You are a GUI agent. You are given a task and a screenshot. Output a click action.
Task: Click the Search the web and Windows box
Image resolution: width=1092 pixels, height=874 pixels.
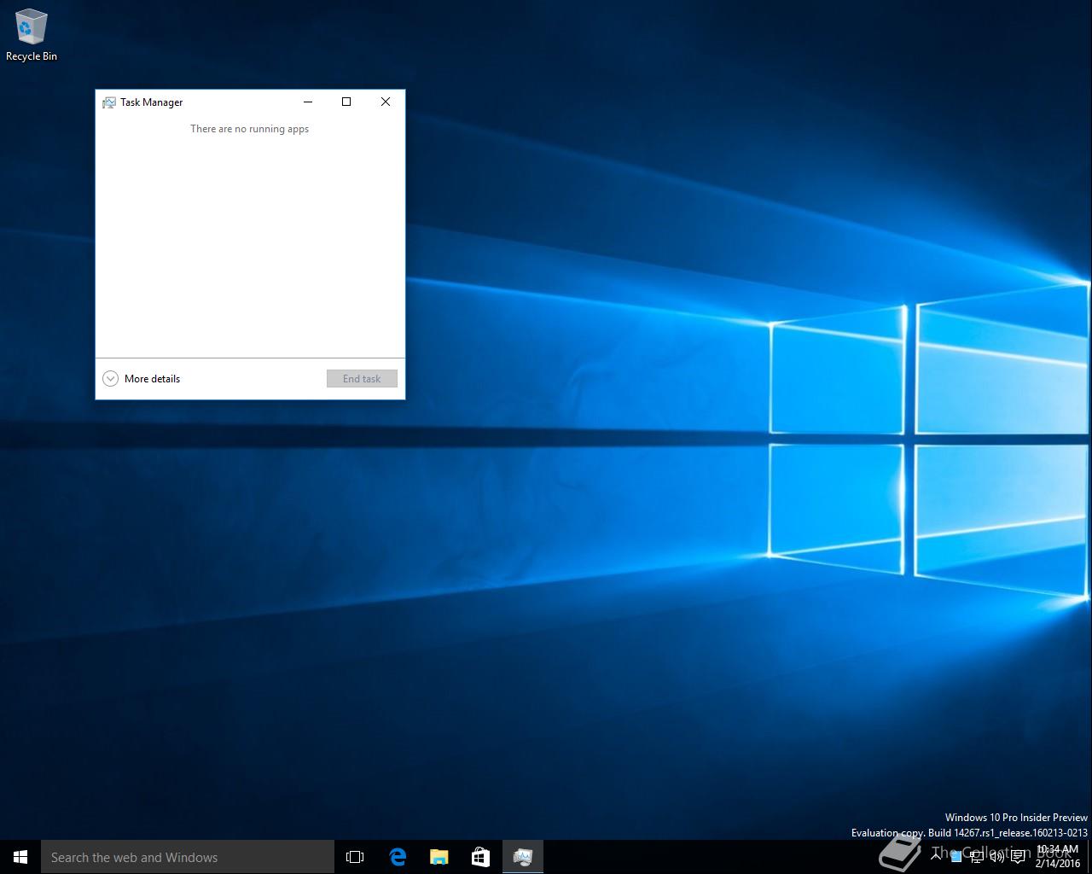click(188, 857)
